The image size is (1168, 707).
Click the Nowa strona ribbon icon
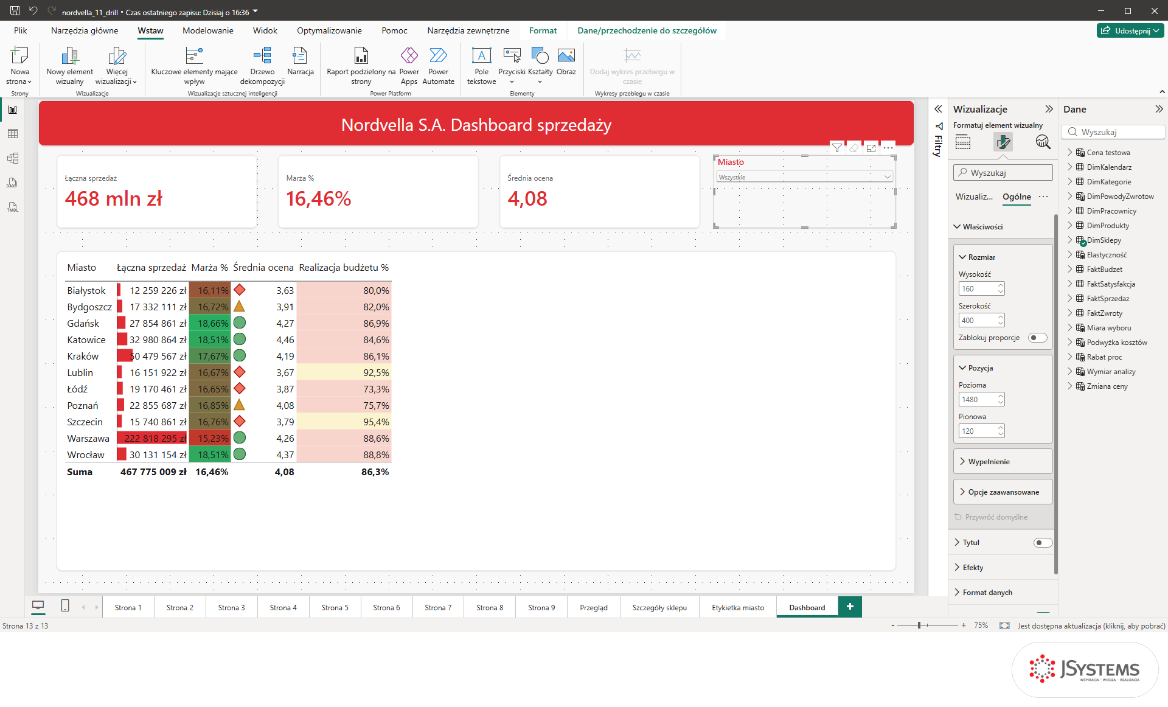click(x=19, y=66)
